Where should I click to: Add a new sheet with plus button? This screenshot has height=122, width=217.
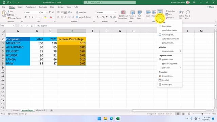(51, 110)
